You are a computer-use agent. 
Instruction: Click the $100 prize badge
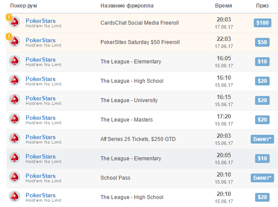tap(262, 23)
